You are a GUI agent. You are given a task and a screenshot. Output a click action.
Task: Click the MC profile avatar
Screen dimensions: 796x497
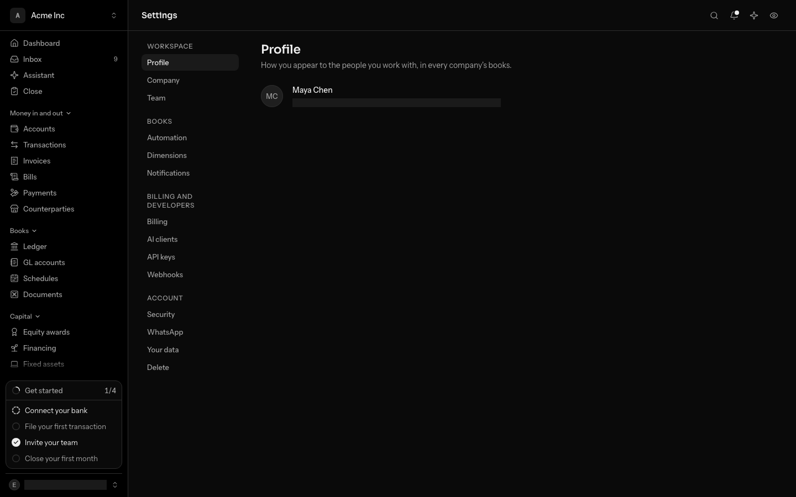(x=272, y=96)
